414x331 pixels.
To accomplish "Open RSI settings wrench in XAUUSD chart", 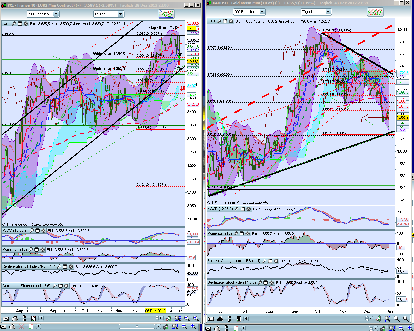I will (x=264, y=261).
